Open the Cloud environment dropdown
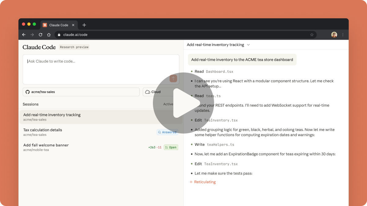 coord(153,92)
